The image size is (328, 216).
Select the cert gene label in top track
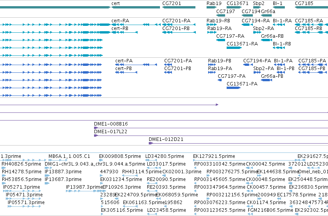[x=116, y=3]
